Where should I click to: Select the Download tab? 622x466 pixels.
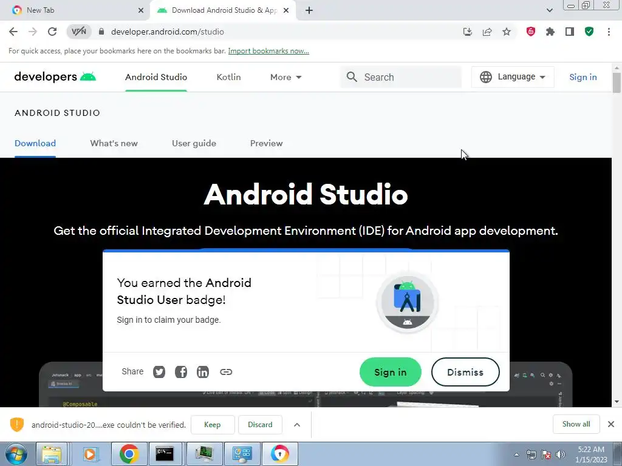35,143
